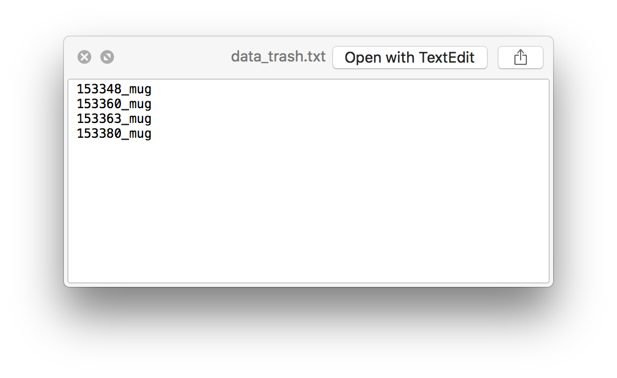This screenshot has width=617, height=378.
Task: Select the 153380_mug line
Action: [113, 134]
